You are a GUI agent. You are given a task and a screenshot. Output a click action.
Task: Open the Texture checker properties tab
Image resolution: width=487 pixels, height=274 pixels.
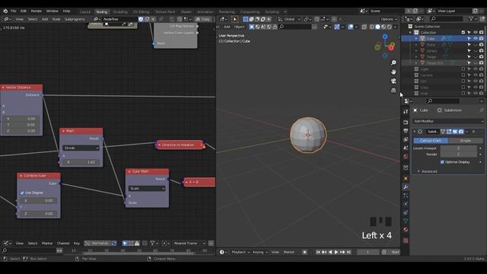pyautogui.click(x=406, y=241)
